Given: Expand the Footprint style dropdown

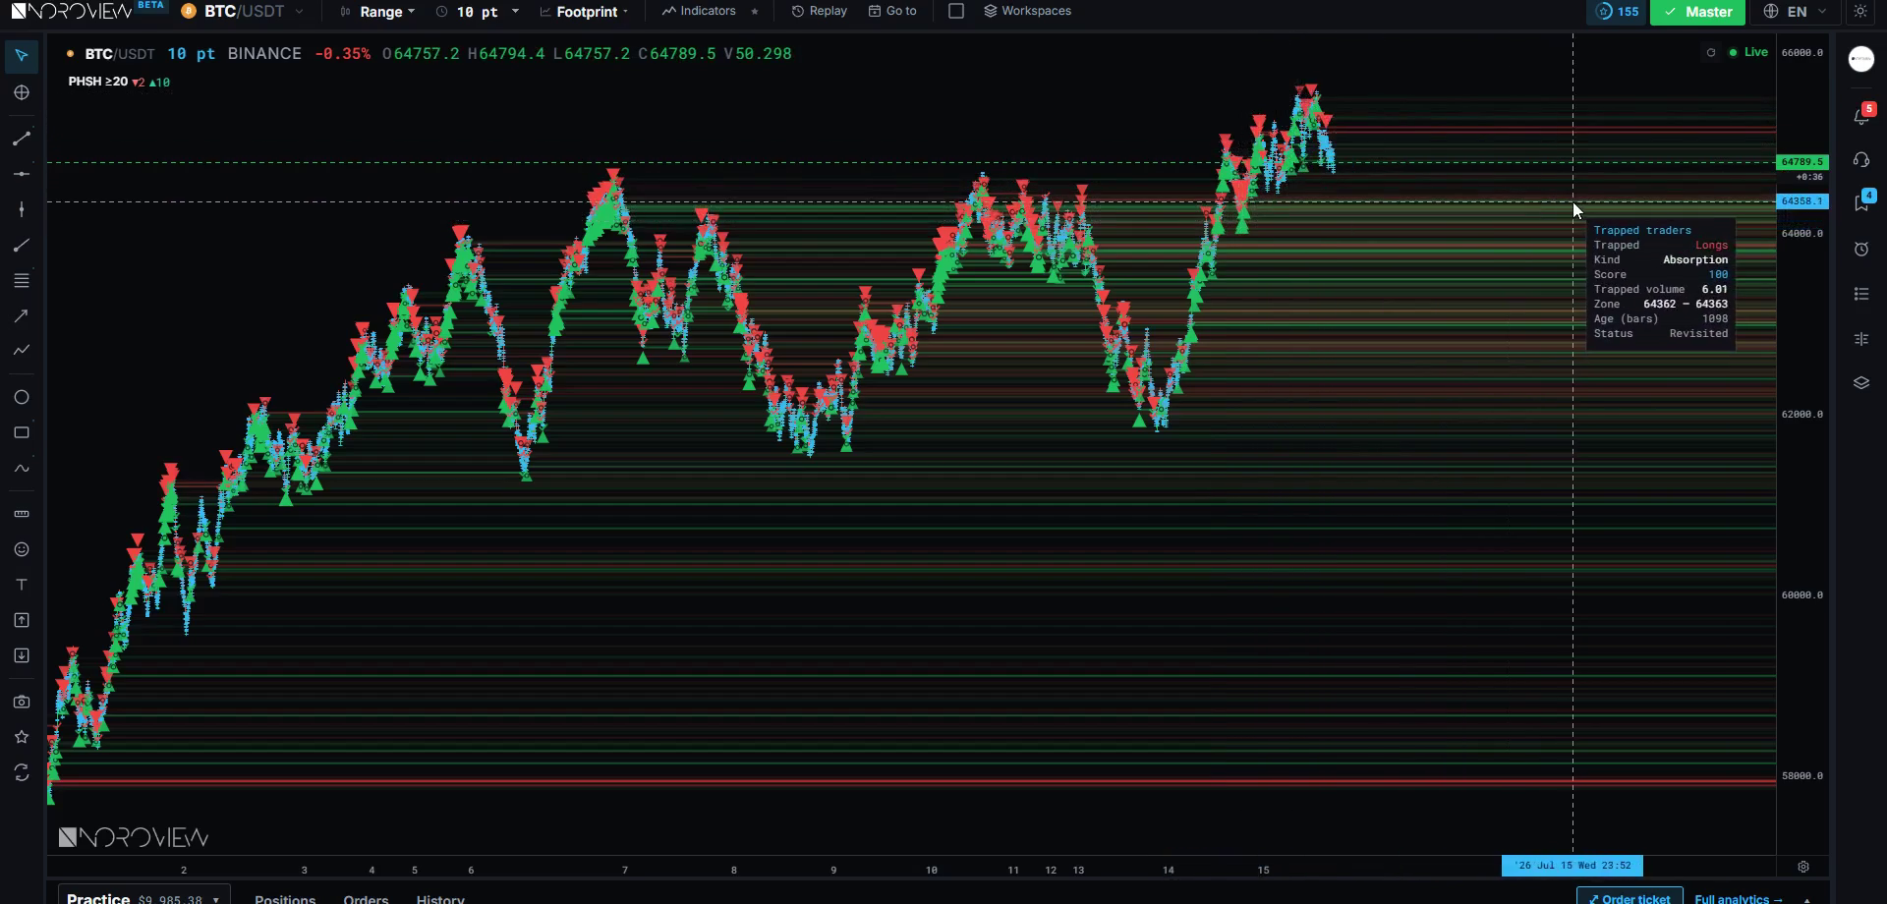Looking at the screenshot, I should coord(584,12).
